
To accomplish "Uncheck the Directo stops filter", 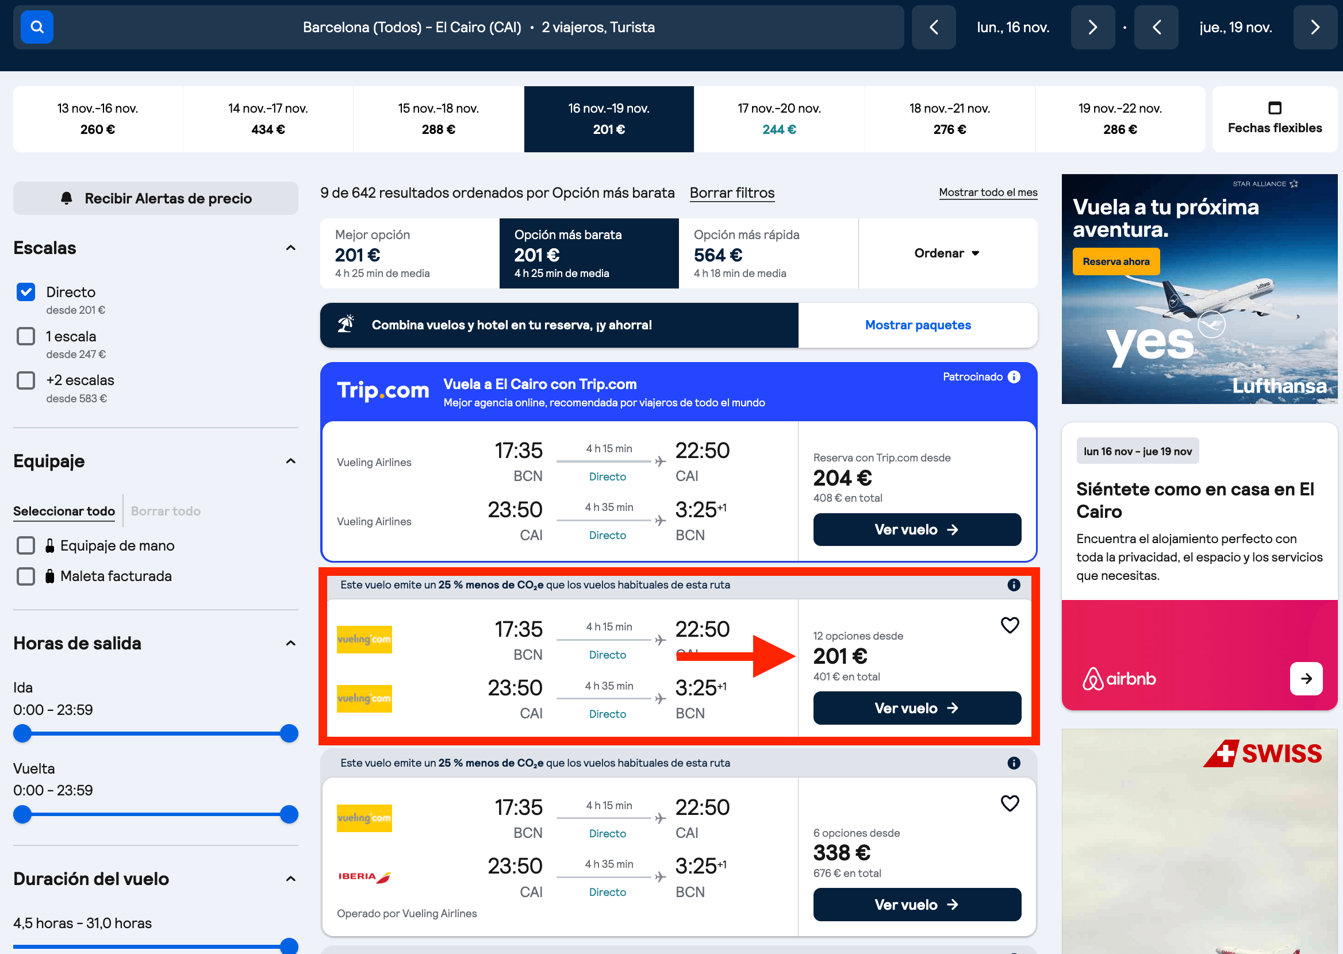I will pyautogui.click(x=26, y=292).
